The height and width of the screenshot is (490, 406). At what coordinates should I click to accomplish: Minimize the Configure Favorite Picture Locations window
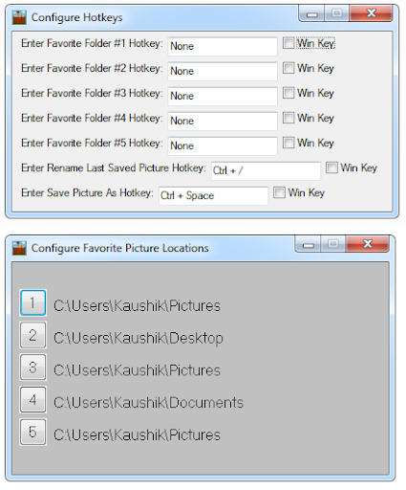309,244
